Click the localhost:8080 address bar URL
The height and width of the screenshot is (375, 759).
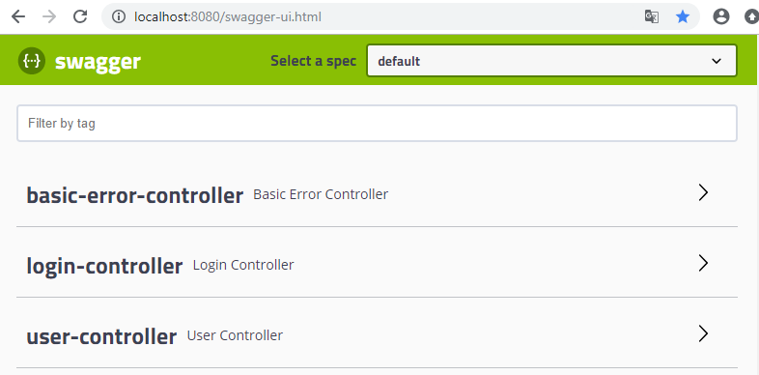(228, 17)
